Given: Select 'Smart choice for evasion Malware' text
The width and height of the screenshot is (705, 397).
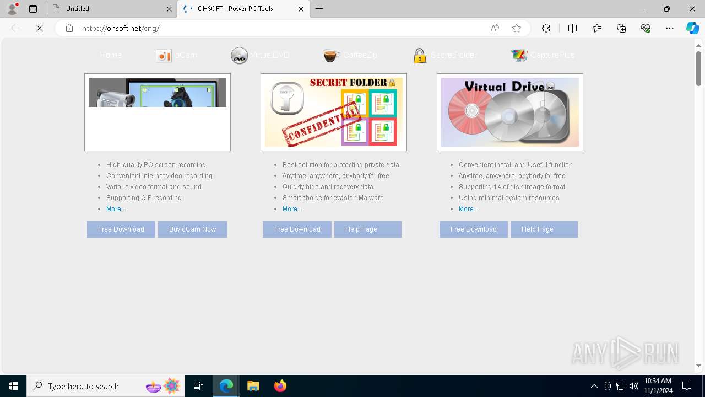Looking at the screenshot, I should pos(333,198).
